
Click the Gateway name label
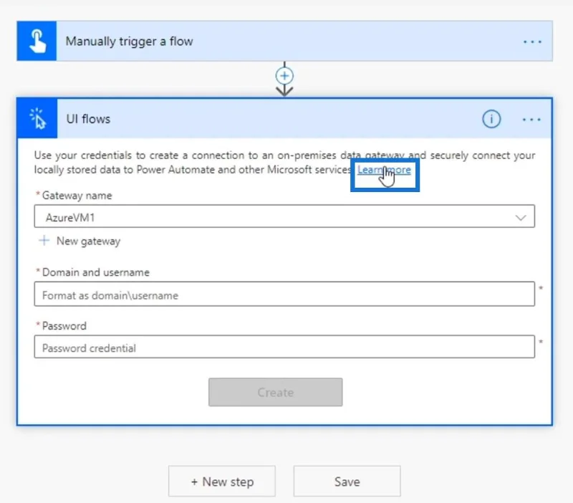tap(77, 196)
